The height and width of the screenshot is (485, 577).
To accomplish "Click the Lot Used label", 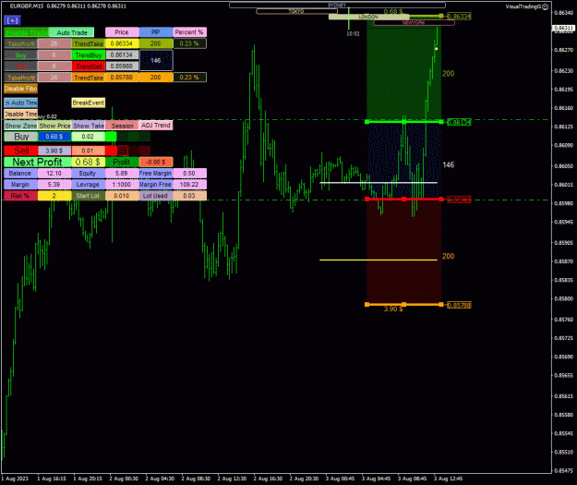I will [156, 196].
